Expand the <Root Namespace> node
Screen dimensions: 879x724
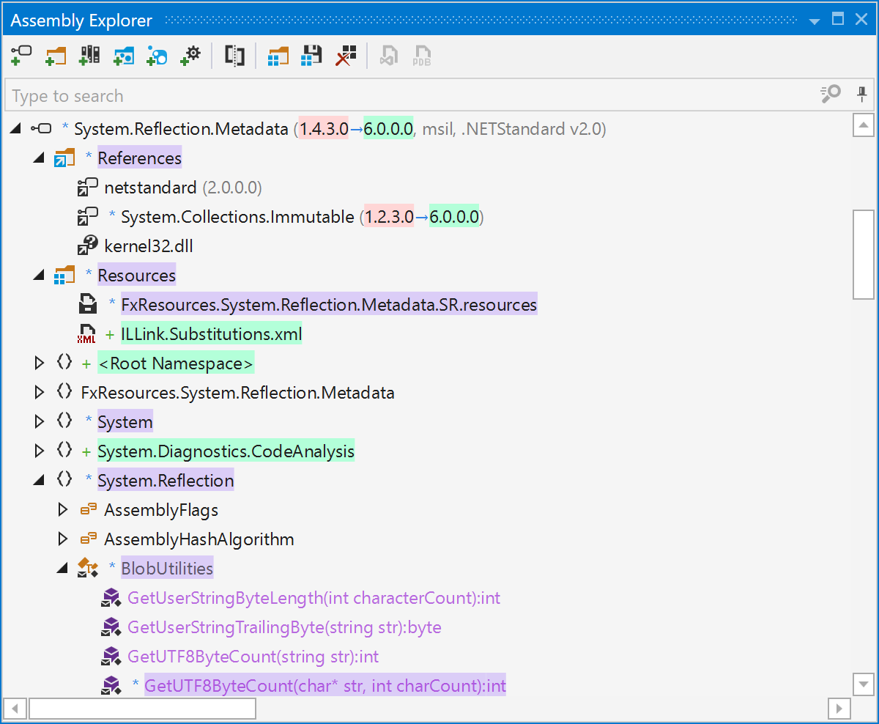point(40,363)
